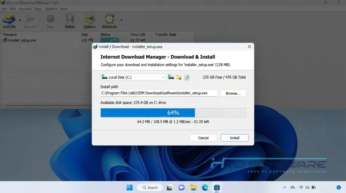Image resolution: width=346 pixels, height=193 pixels.
Task: Open the Local Disk (C:) drive dropdown
Action: (x=133, y=77)
